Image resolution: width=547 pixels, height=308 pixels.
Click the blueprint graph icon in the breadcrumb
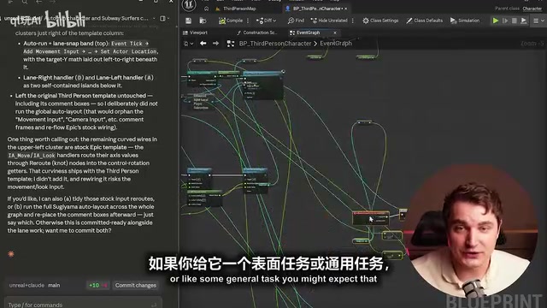[x=230, y=44]
